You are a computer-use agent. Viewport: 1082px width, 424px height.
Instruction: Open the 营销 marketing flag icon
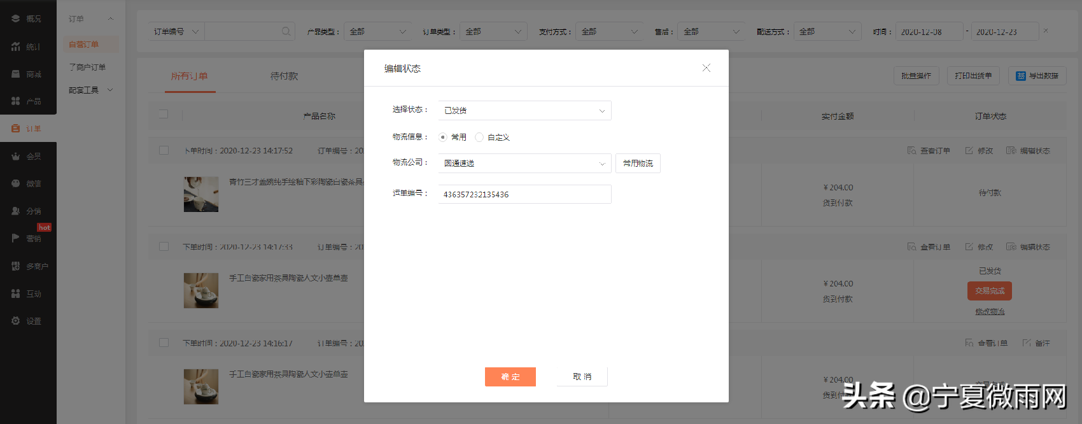pos(16,238)
